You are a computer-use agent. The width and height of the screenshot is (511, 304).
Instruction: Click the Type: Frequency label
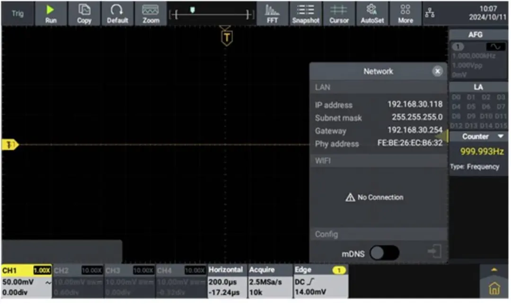tap(474, 167)
